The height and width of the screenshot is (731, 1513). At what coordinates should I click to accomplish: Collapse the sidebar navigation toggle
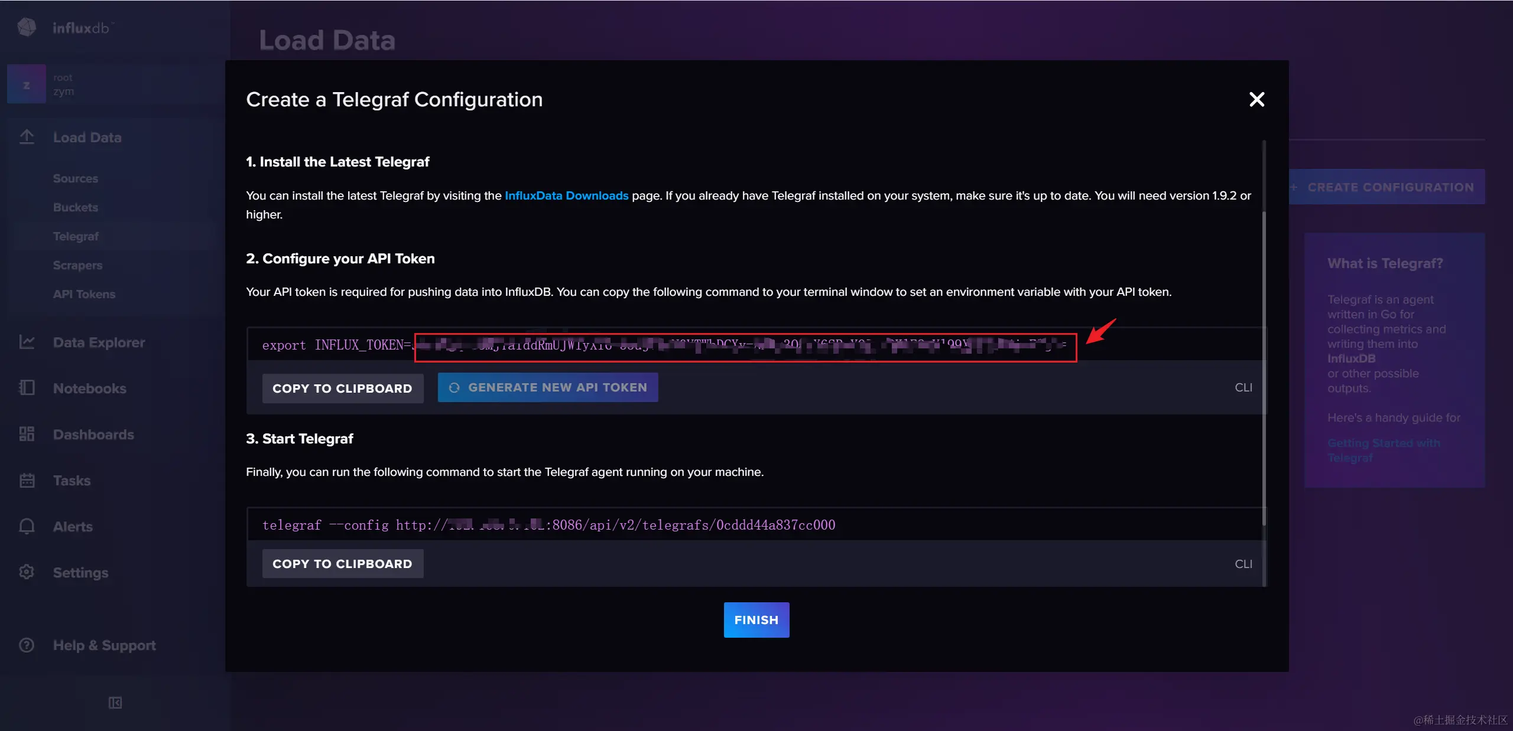pyautogui.click(x=115, y=703)
